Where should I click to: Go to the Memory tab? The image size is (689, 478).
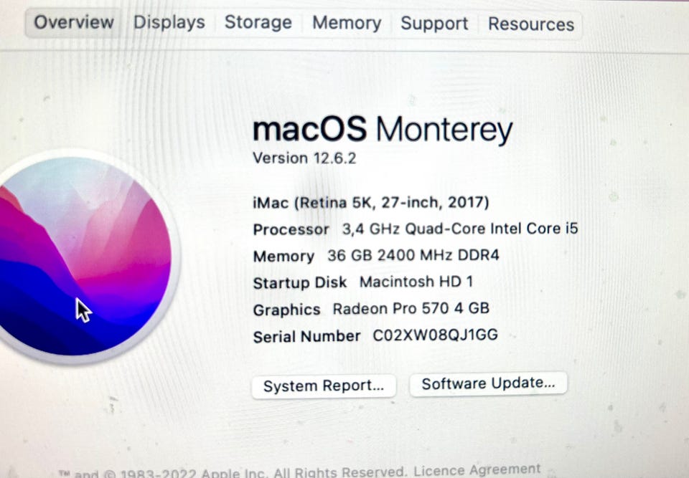347,24
